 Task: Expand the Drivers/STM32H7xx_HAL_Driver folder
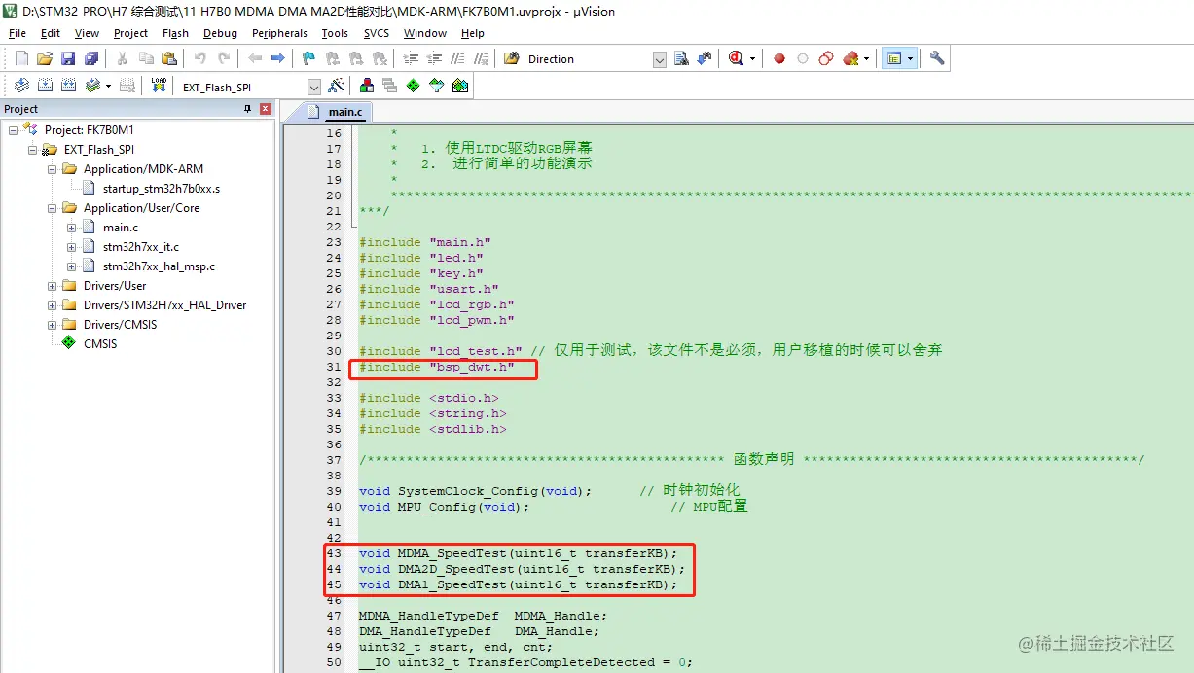click(52, 304)
